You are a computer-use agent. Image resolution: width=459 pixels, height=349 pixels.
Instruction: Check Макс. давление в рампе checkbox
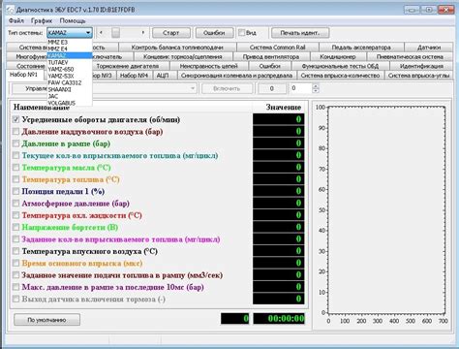(15, 287)
